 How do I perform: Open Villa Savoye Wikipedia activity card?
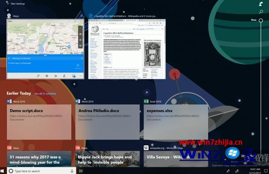point(176,159)
